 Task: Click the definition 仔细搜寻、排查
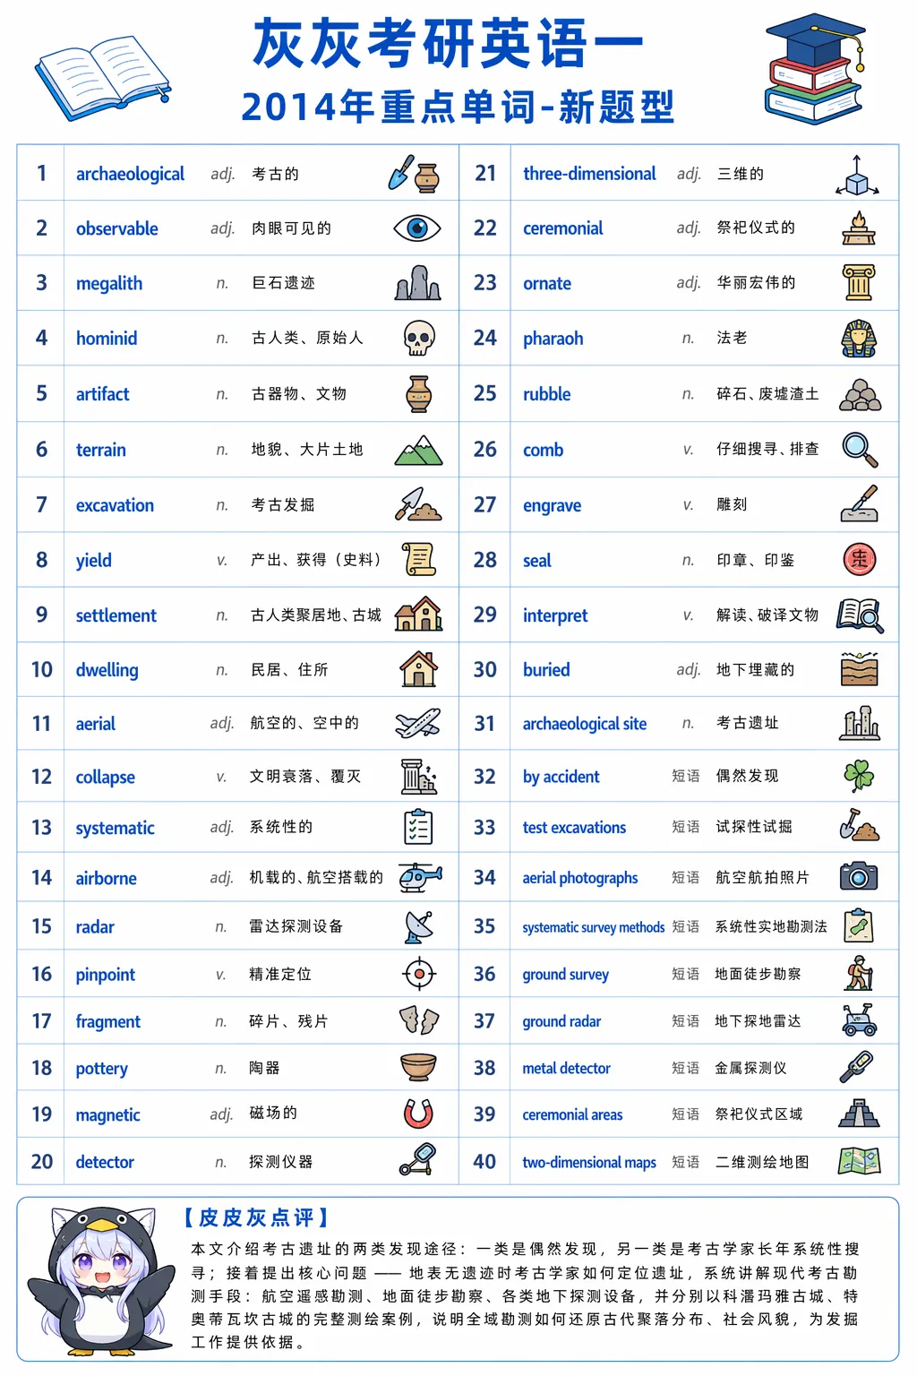click(767, 449)
